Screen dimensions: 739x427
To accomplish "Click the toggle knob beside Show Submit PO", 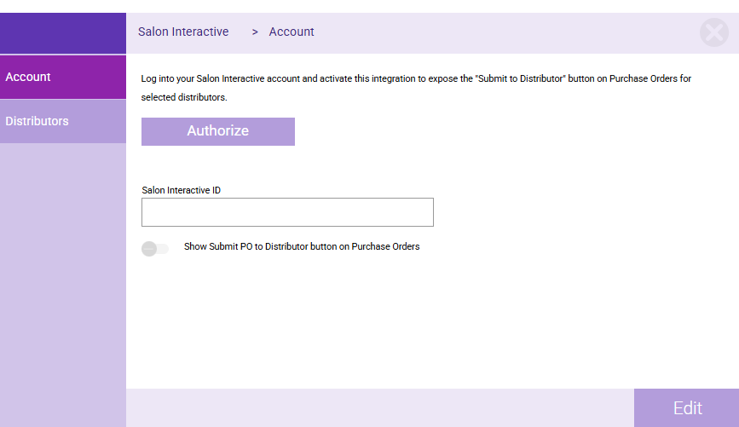I will coord(149,248).
